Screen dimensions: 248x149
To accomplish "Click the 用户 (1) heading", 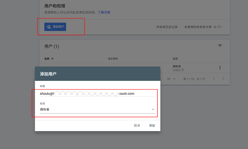I will pos(51,46).
